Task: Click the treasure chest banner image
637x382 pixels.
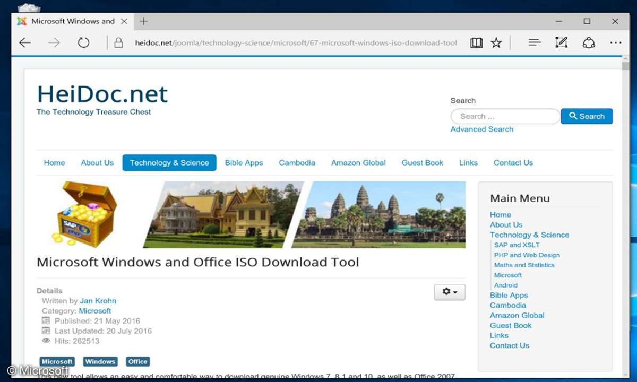Action: pyautogui.click(x=85, y=213)
